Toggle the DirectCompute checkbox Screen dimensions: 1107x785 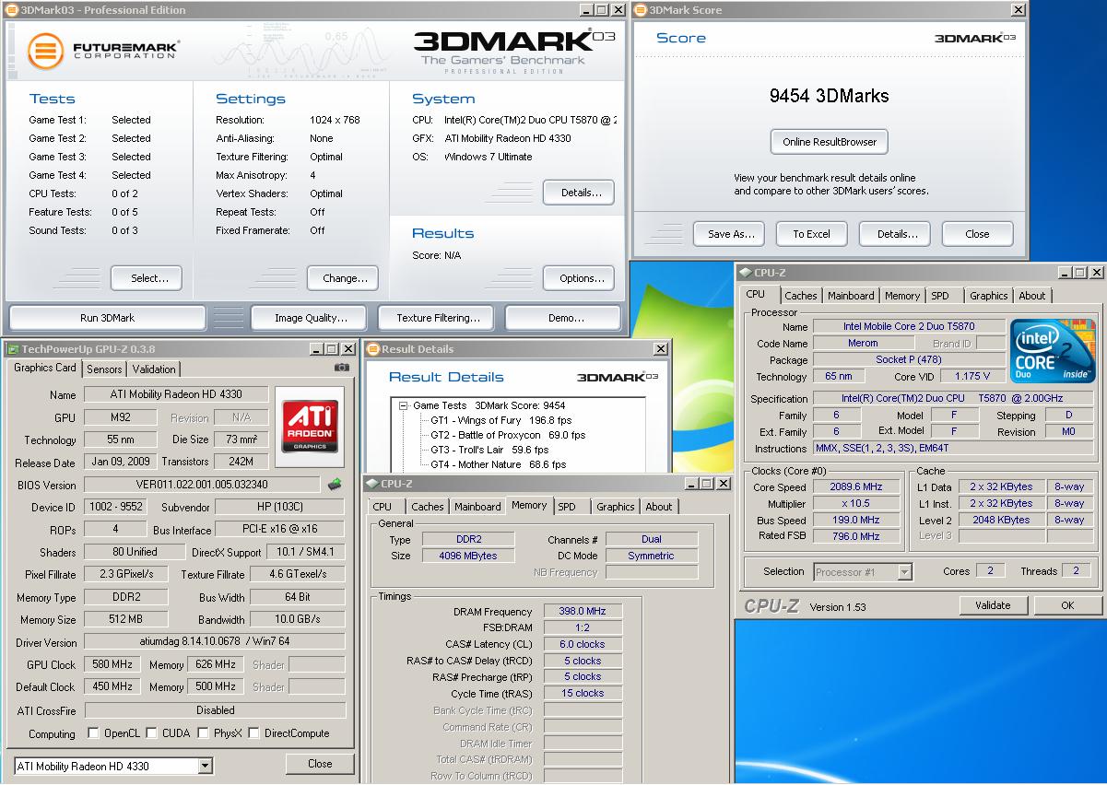pos(253,733)
